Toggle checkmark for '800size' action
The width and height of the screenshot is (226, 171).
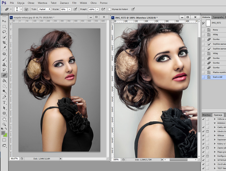pyautogui.click(x=203, y=136)
